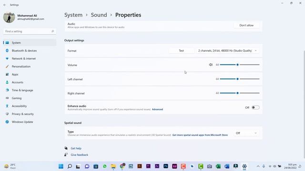Open the Chat app on the taskbar
Image resolution: width=305 pixels, height=171 pixels.
87,166
